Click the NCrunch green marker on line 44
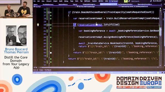The width and height of the screenshot is (165, 92). [51, 37]
